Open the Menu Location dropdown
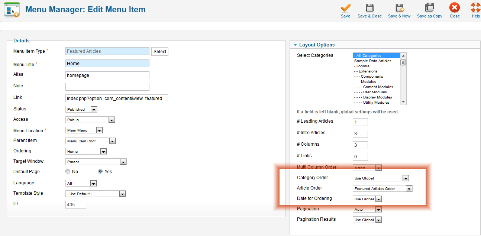Image resolution: width=481 pixels, height=236 pixels. (84, 130)
